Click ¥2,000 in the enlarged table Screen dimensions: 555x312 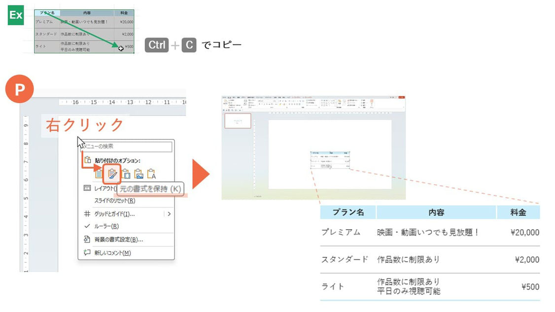click(527, 260)
